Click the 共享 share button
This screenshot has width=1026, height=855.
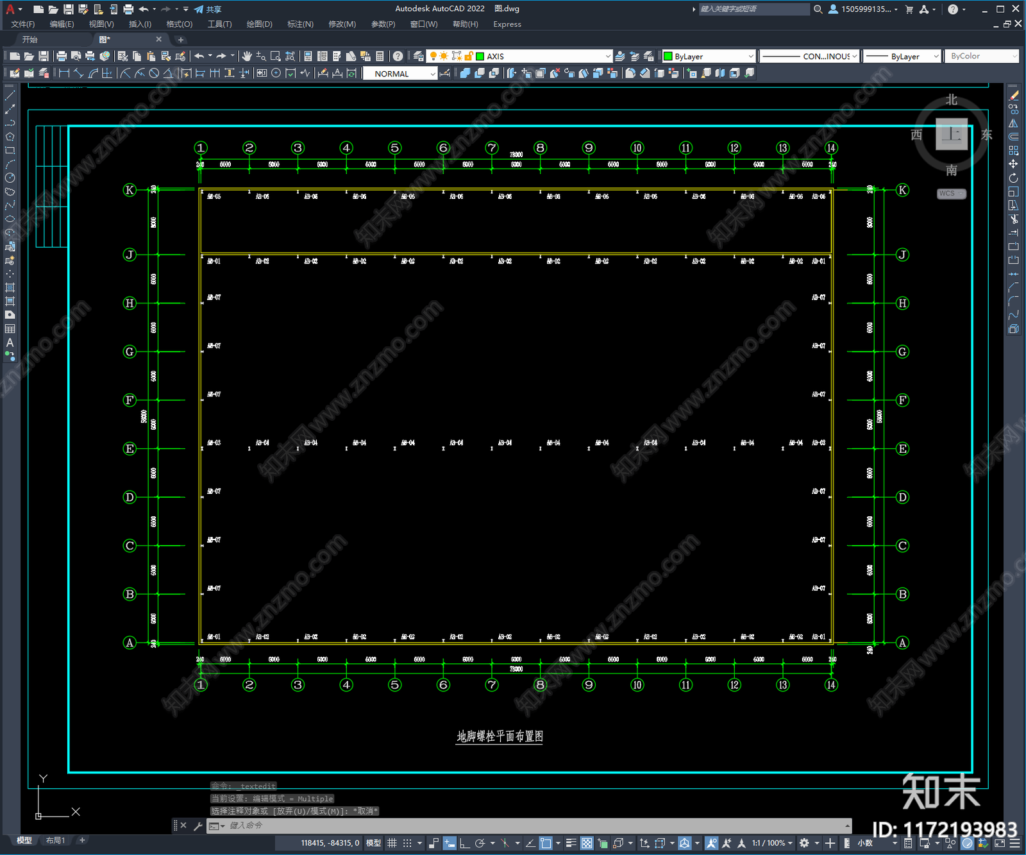[x=208, y=9]
